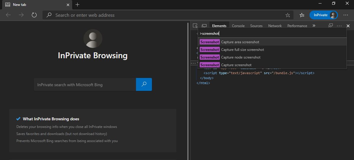
Task: Select the closing </html> tag line
Action: pos(203,83)
